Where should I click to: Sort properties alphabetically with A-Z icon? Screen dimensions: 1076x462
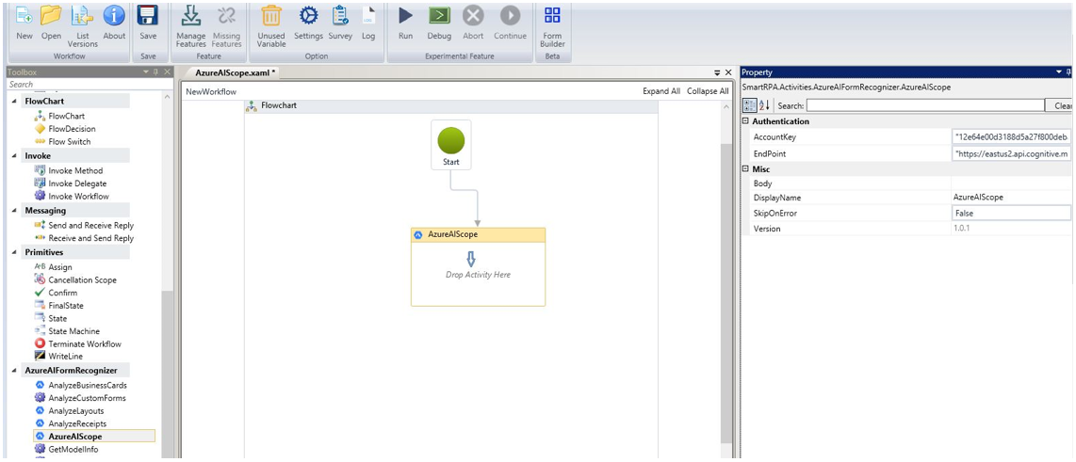coord(766,105)
